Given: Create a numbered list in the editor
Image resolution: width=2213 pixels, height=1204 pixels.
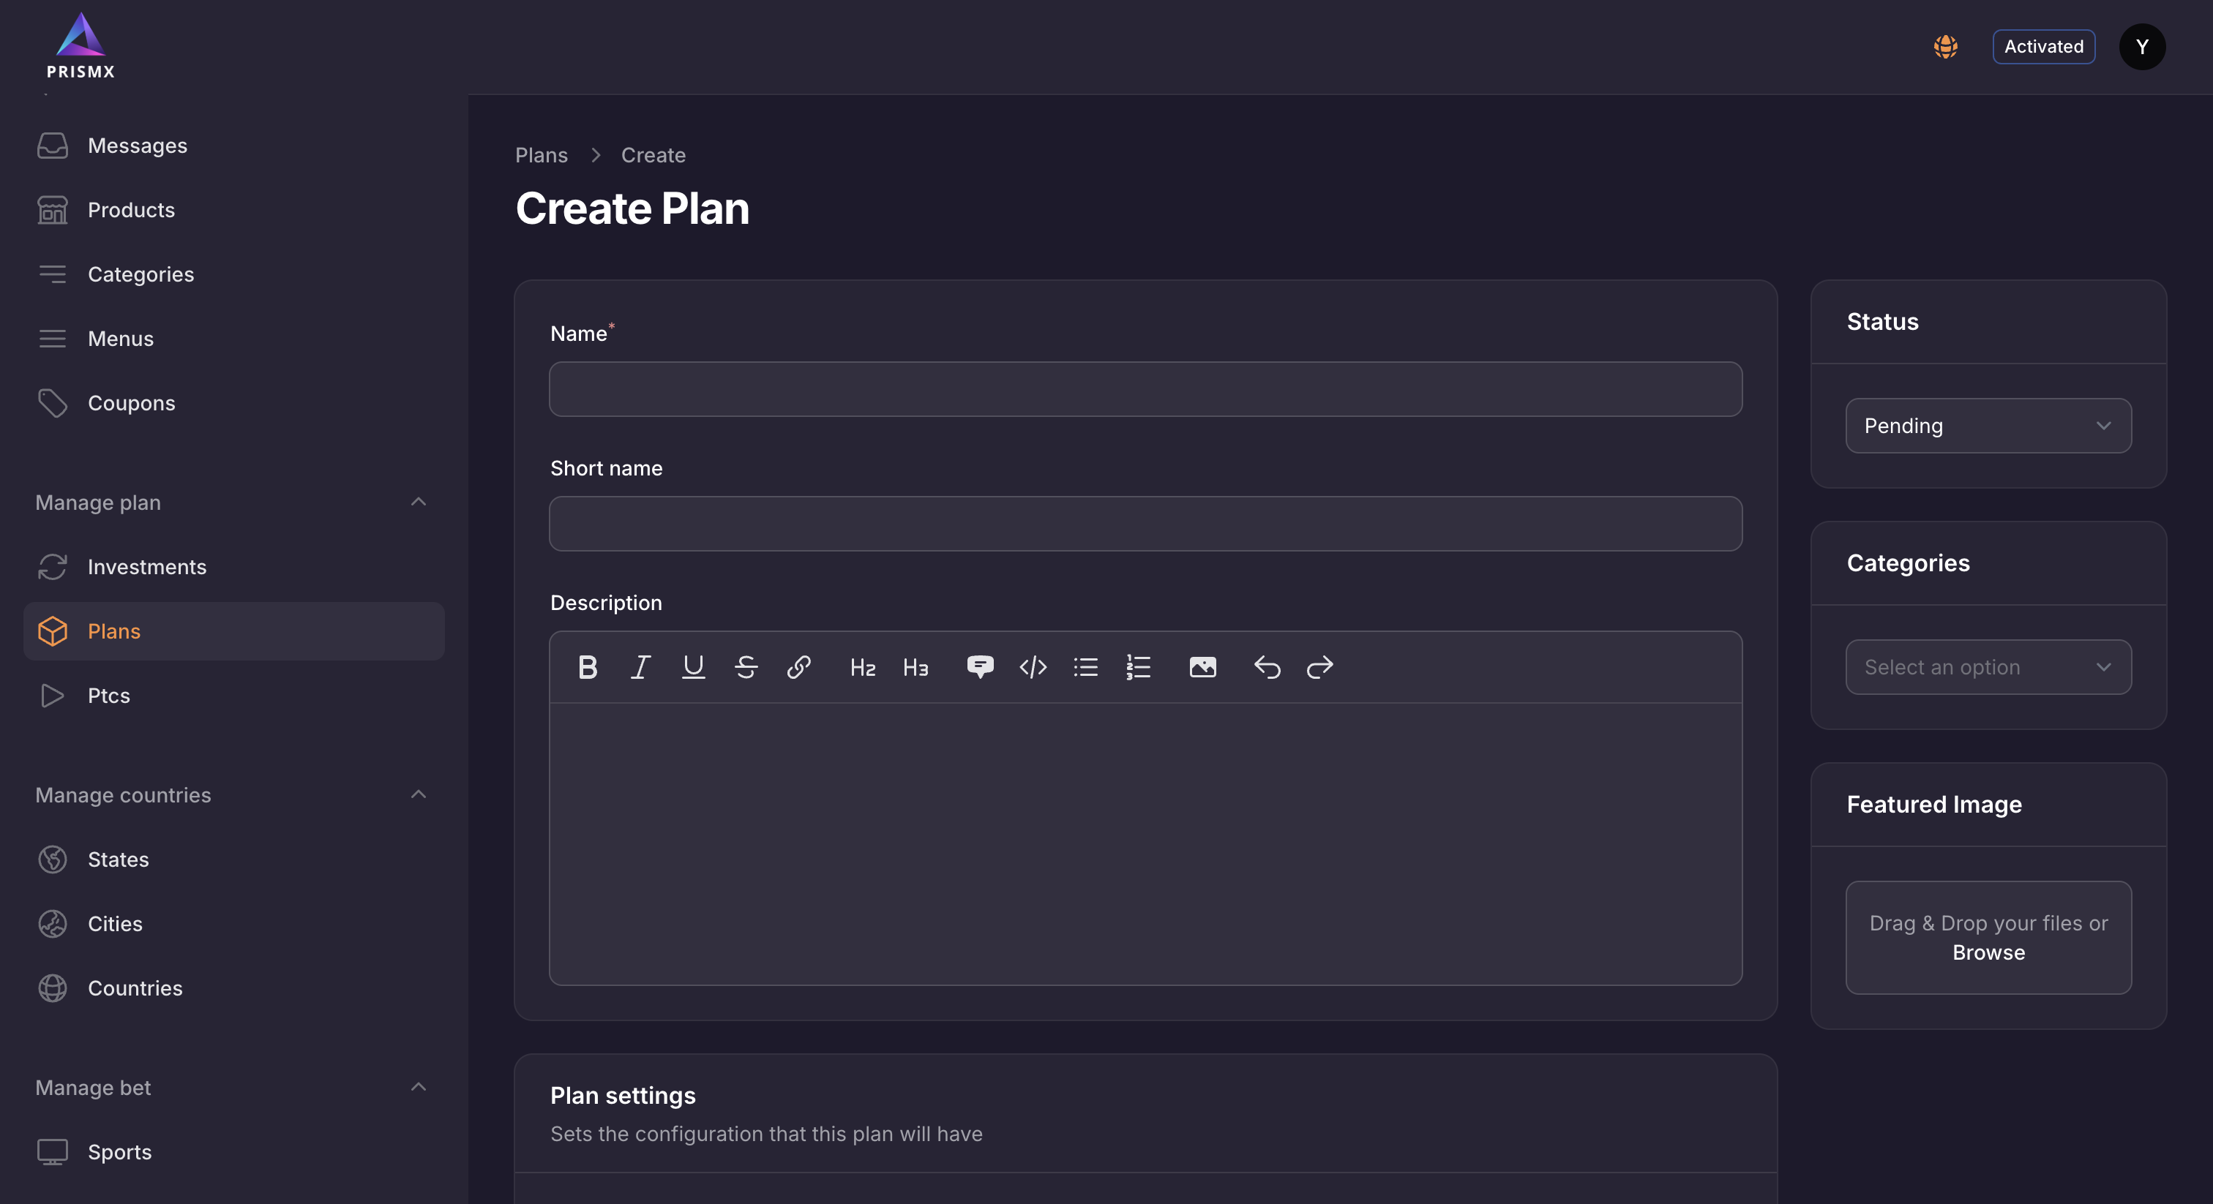Looking at the screenshot, I should pyautogui.click(x=1138, y=667).
